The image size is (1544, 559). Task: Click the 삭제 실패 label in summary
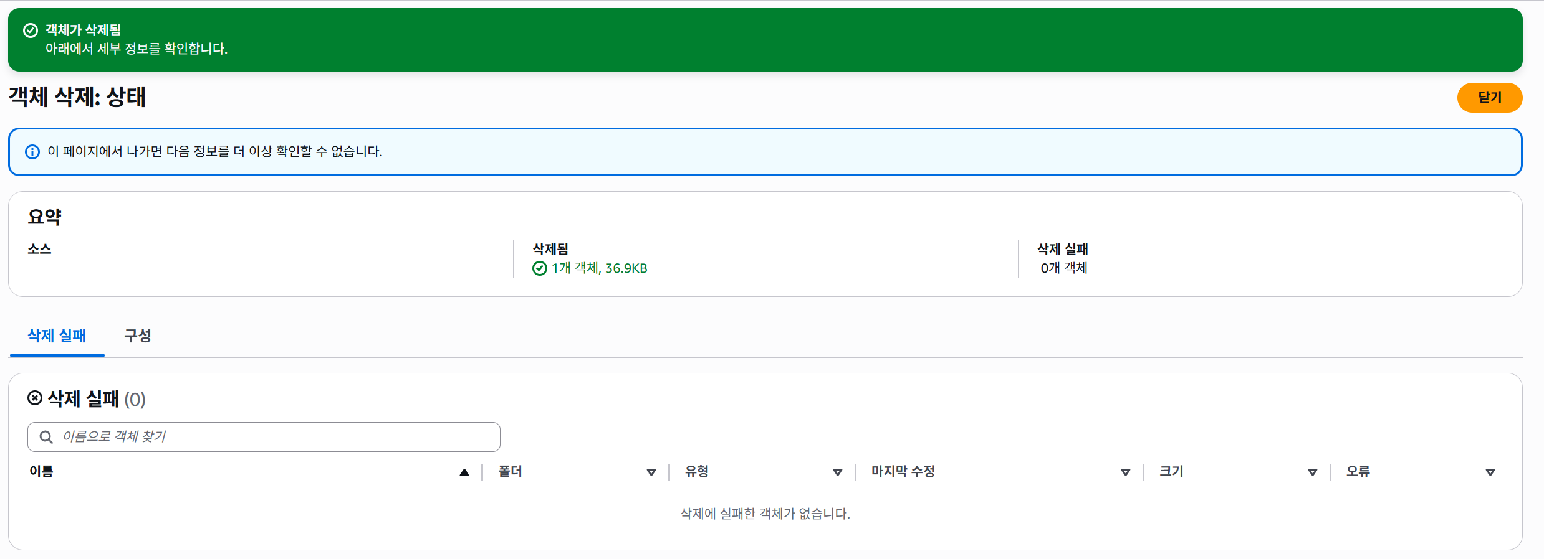(x=1063, y=249)
